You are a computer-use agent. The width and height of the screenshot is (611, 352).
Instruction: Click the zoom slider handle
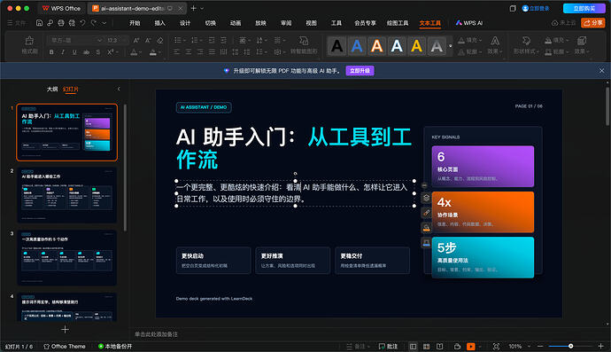click(570, 346)
